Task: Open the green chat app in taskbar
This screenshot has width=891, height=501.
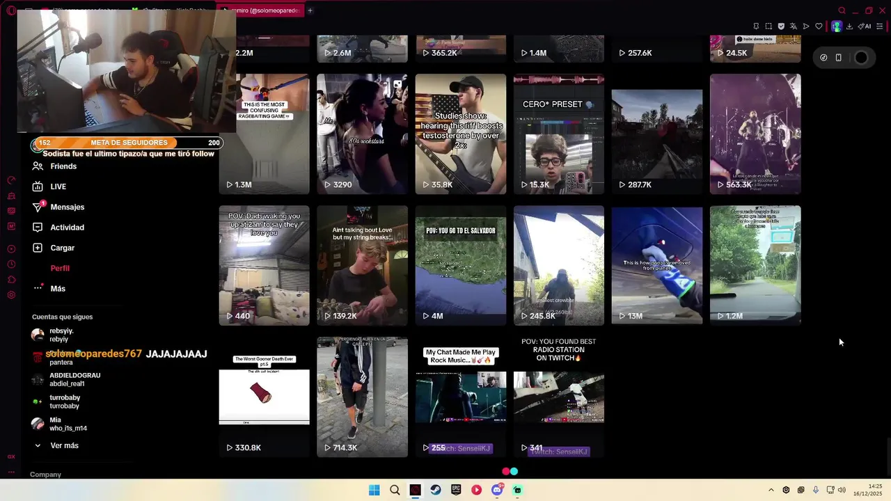Action: (517, 490)
